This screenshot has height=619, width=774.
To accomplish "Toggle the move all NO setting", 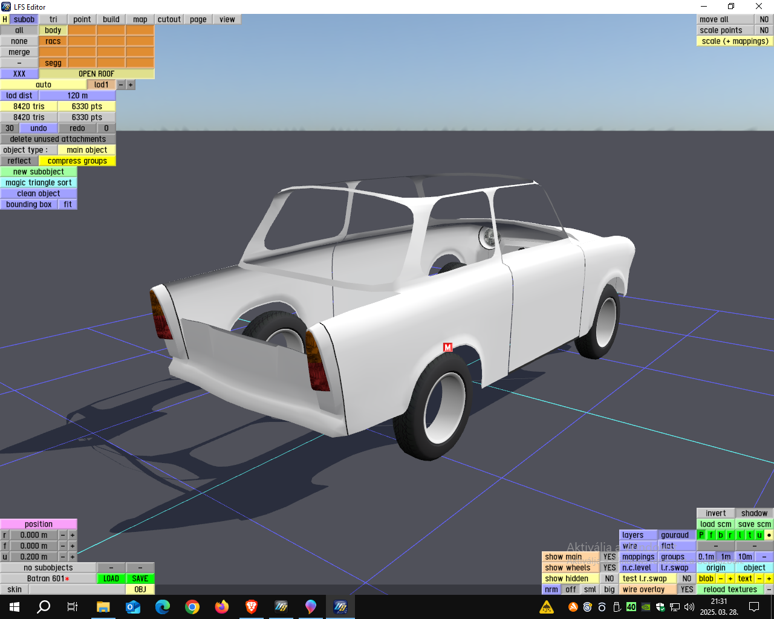I will (x=764, y=19).
